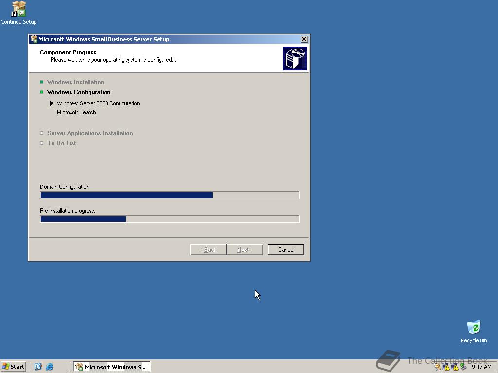This screenshot has height=373, width=498.
Task: Select the Windows Configuration step
Action: coord(79,92)
